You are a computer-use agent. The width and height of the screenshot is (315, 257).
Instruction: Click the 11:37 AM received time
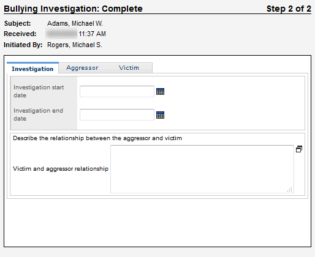pos(93,34)
